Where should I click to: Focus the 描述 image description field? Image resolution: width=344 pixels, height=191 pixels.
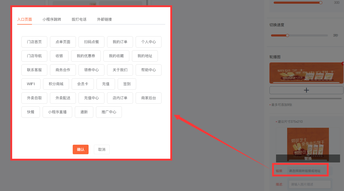tap(310, 184)
